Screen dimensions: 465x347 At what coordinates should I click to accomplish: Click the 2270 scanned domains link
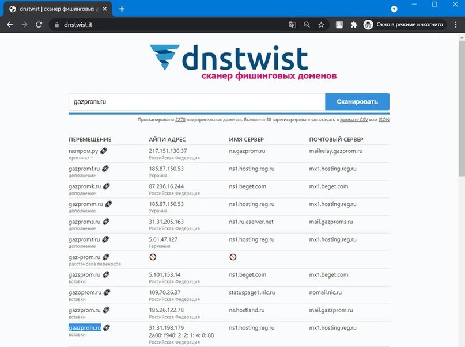180,120
